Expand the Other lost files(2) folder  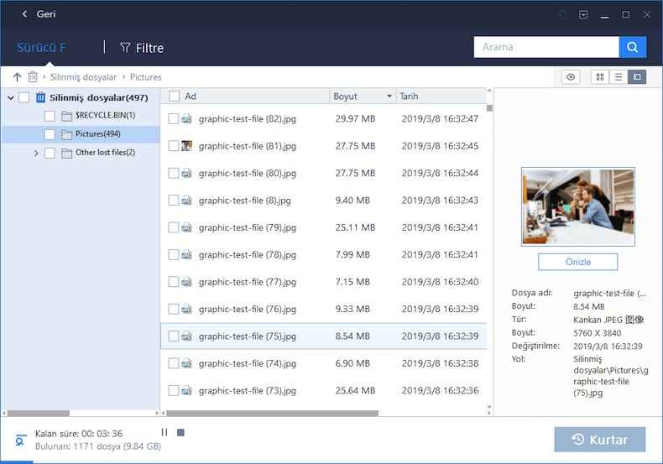(x=36, y=153)
